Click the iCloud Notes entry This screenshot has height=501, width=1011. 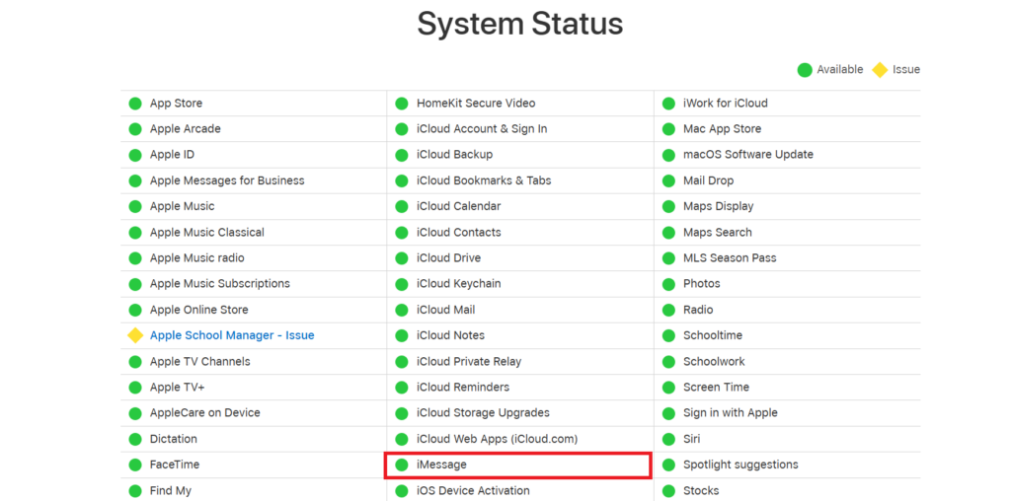[450, 335]
